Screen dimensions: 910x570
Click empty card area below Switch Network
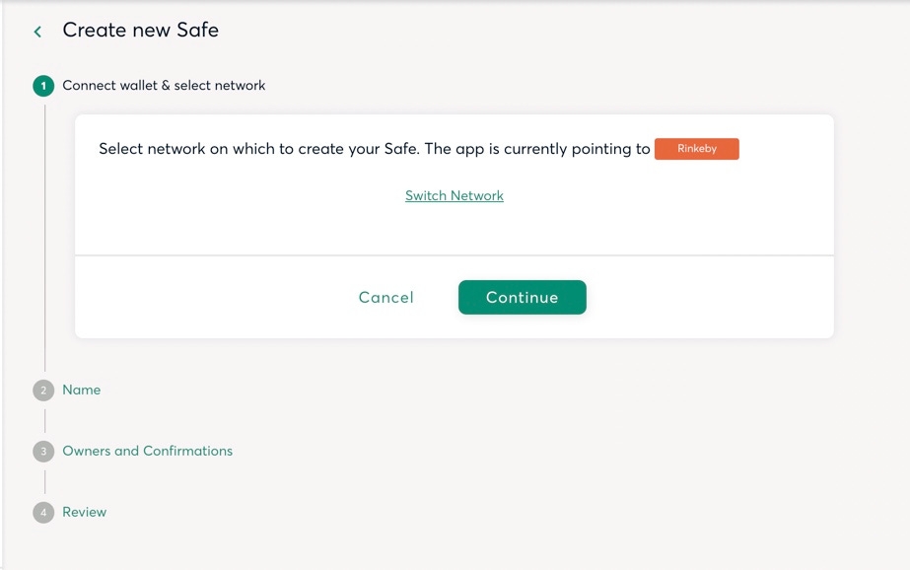(x=454, y=229)
